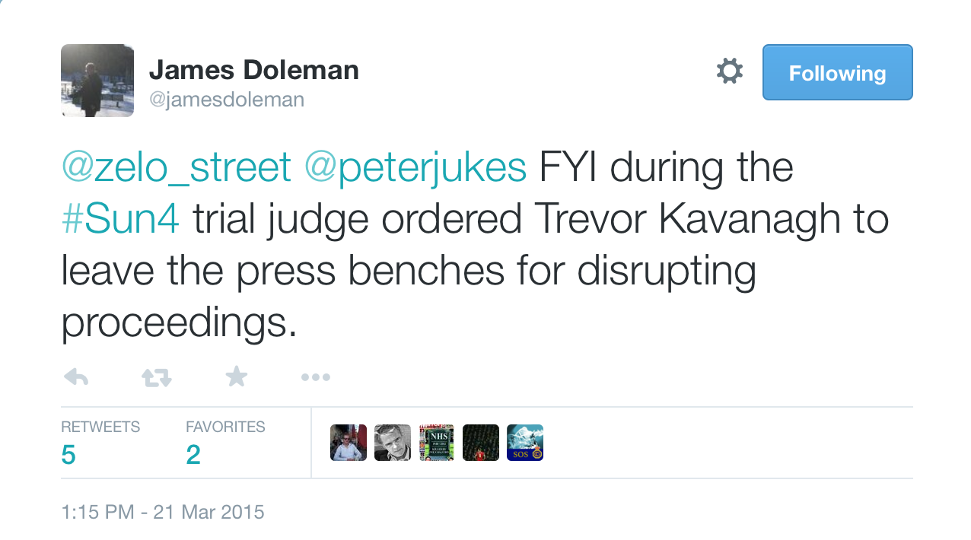Open James Doleman's profile picture
971x540 pixels.
click(x=97, y=81)
